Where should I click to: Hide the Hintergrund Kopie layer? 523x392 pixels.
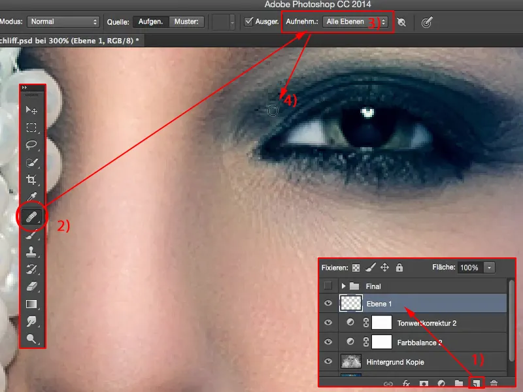(328, 361)
